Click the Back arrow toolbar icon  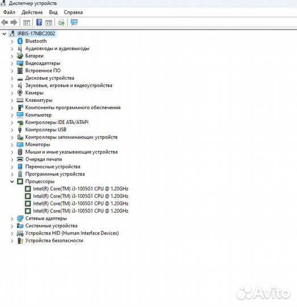[5, 22]
